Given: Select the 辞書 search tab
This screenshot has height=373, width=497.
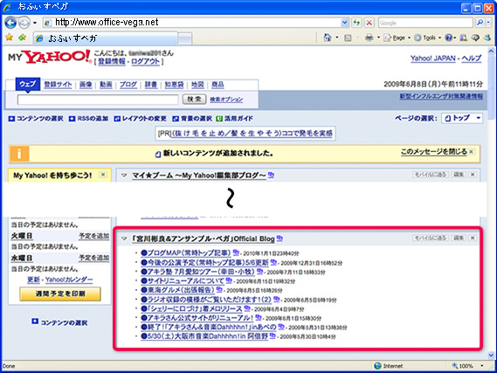Looking at the screenshot, I should point(151,85).
